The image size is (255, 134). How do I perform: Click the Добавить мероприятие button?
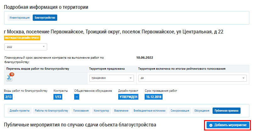pyautogui.click(x=228, y=125)
